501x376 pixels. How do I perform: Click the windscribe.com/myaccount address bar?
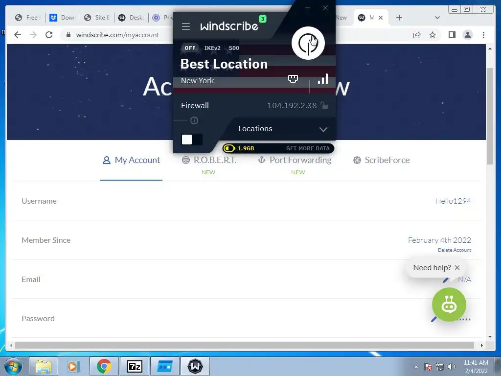117,35
